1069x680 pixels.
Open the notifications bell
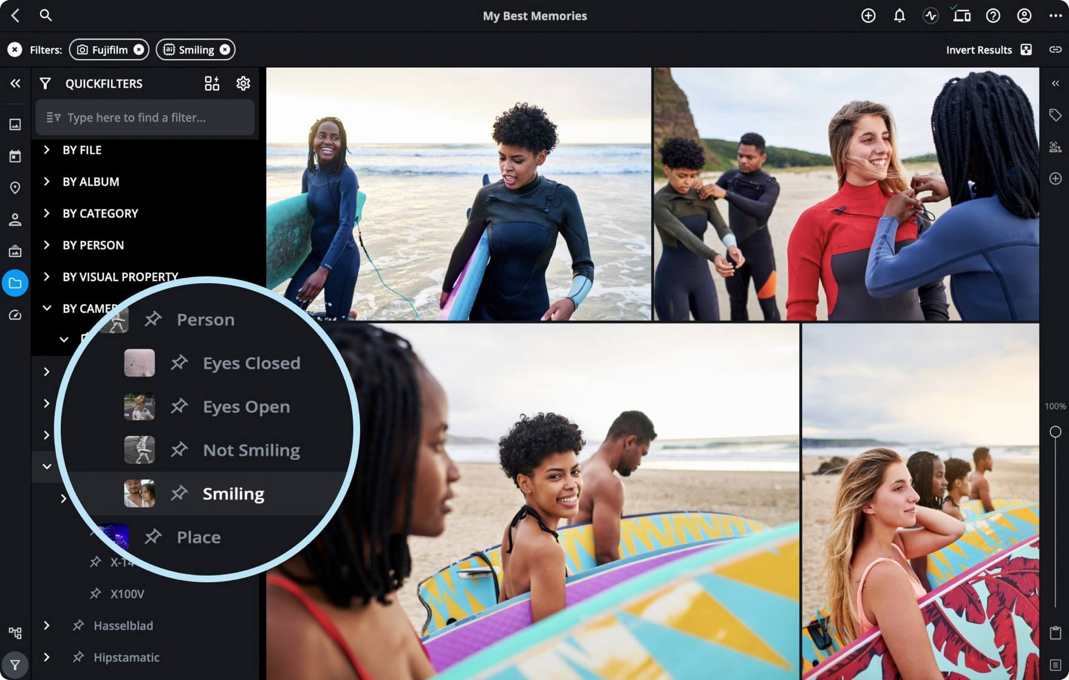click(x=899, y=16)
